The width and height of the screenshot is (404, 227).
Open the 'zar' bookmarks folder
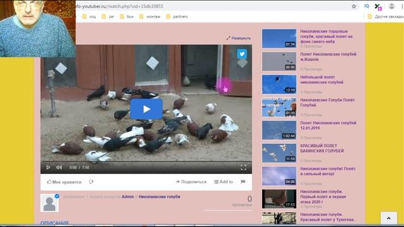pos(108,17)
